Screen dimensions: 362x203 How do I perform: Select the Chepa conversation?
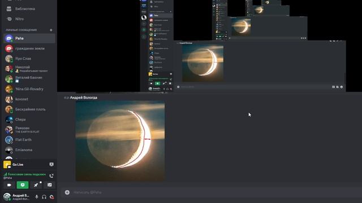pos(29,119)
